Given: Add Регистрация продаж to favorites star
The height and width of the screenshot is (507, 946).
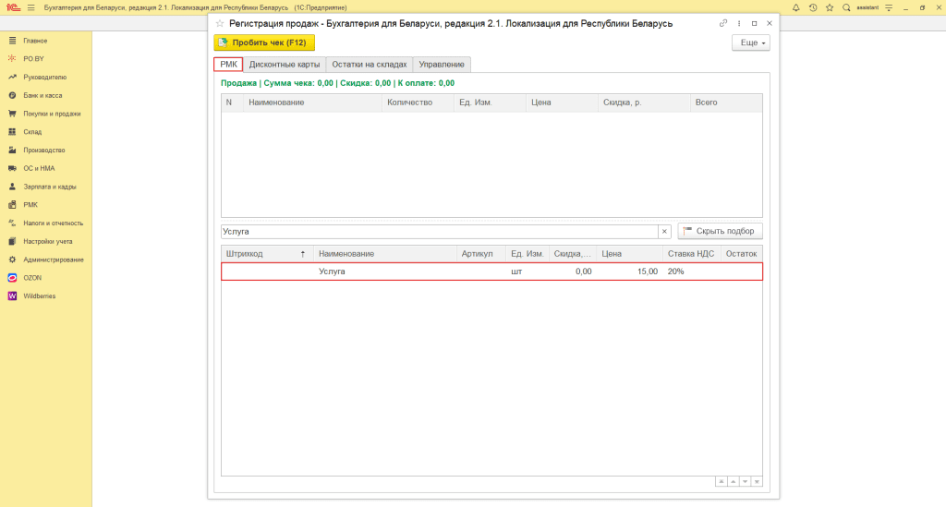Looking at the screenshot, I should click(x=220, y=23).
